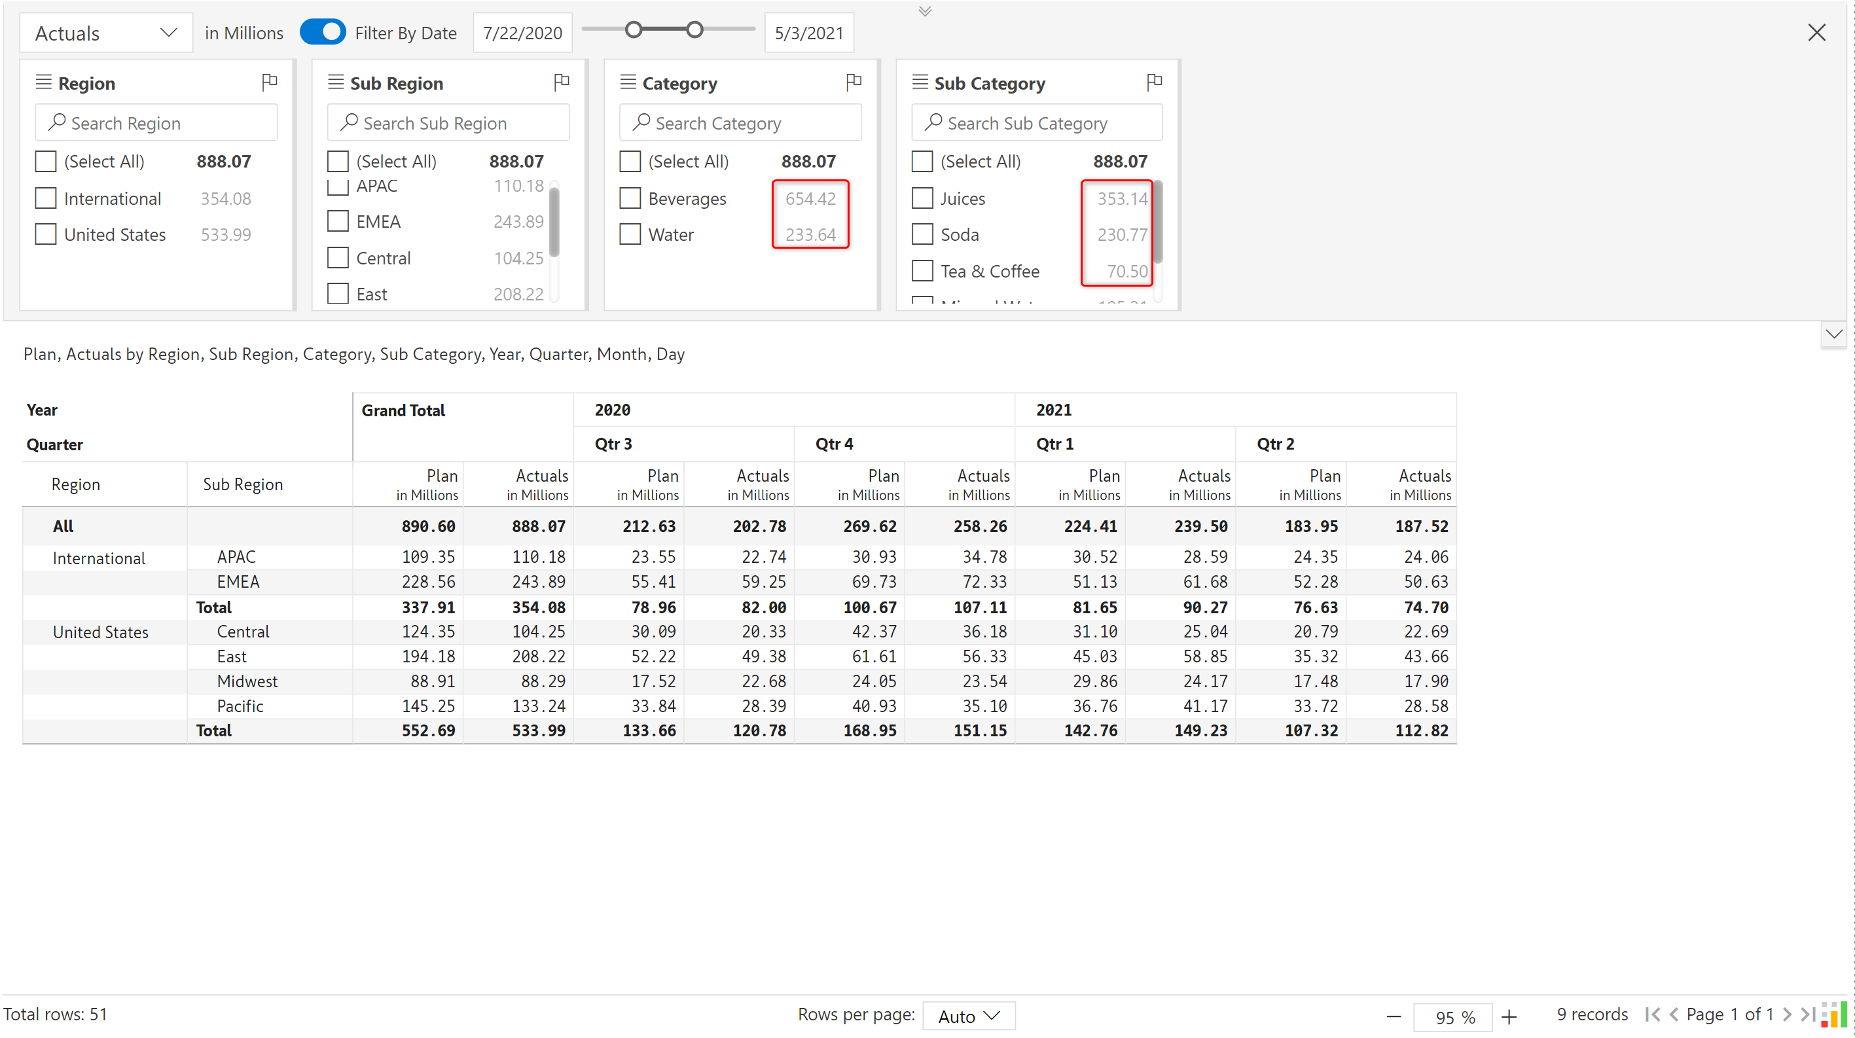Click the Qtr 4 column header
The width and height of the screenshot is (1855, 1038).
point(834,444)
